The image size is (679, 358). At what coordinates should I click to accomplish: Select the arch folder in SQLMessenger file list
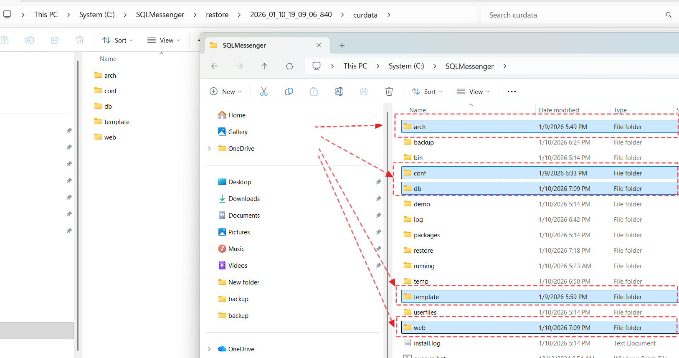[x=540, y=127]
